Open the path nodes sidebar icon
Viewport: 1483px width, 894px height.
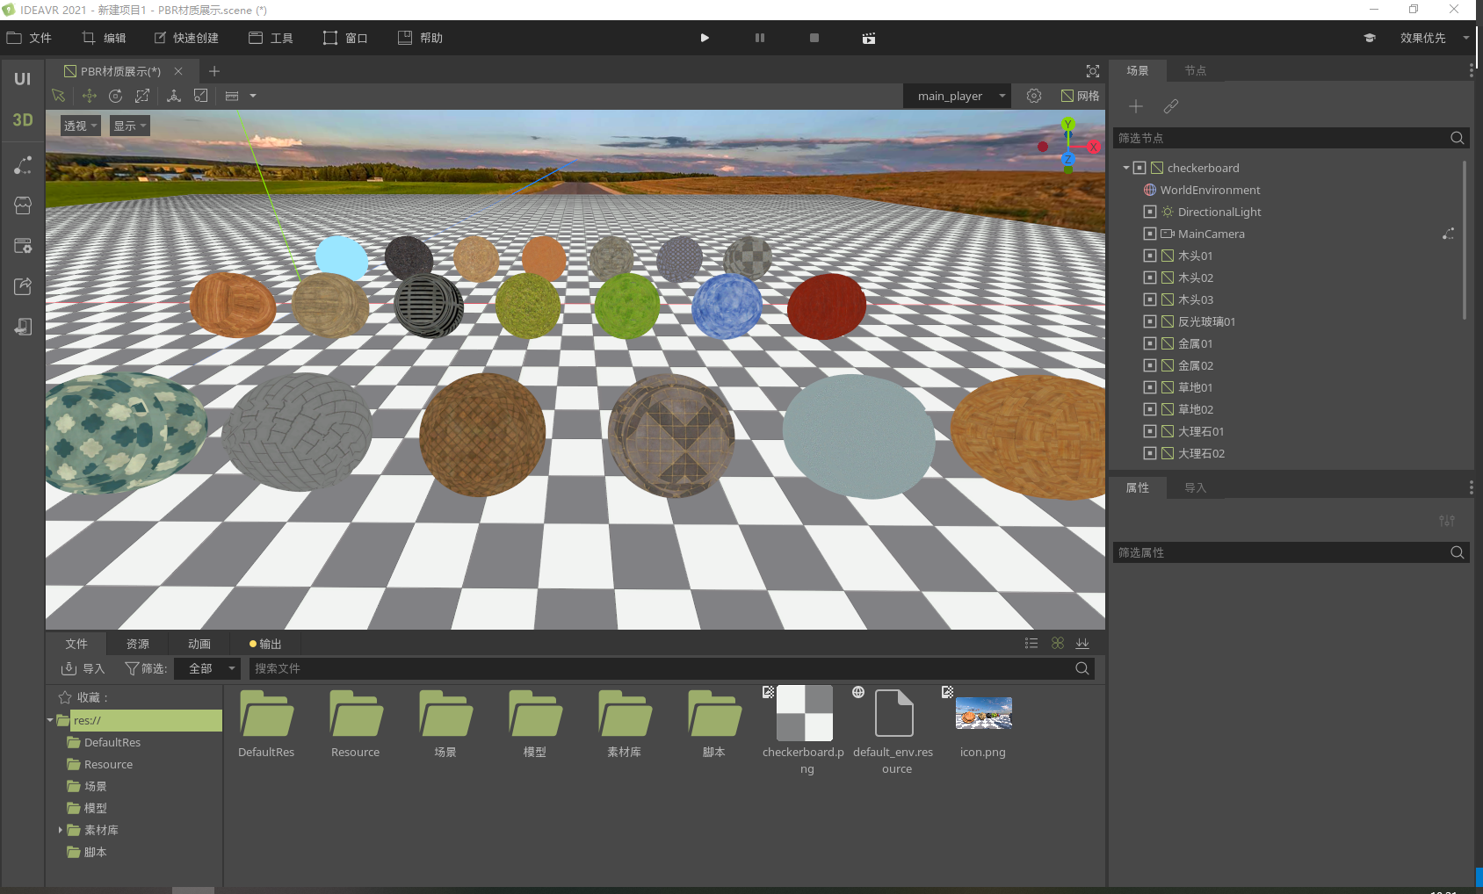click(x=23, y=165)
